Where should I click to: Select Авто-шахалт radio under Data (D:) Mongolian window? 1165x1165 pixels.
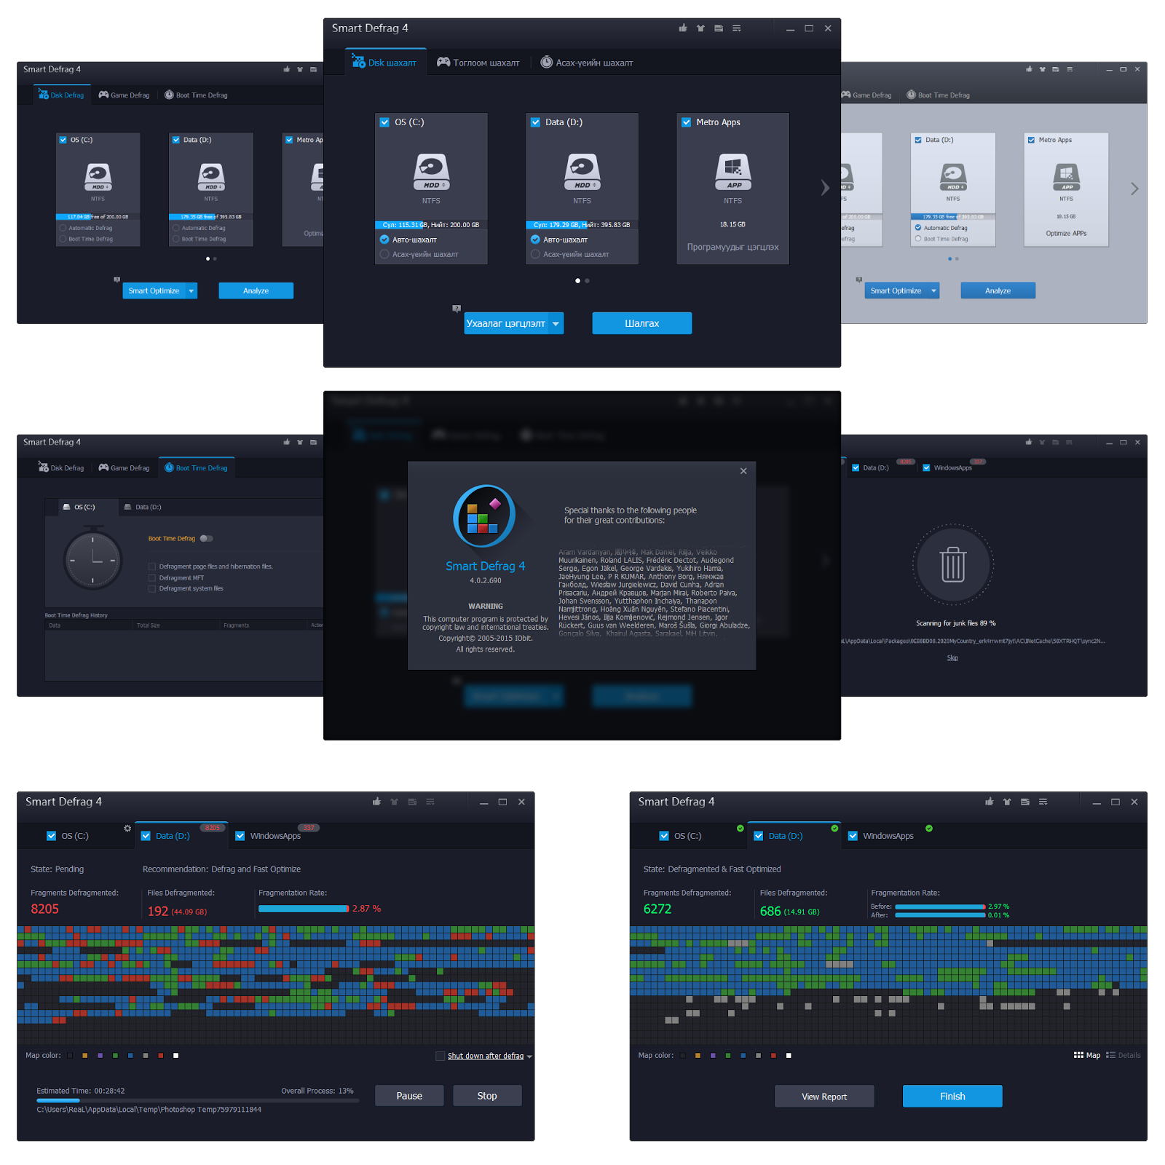pyautogui.click(x=535, y=240)
